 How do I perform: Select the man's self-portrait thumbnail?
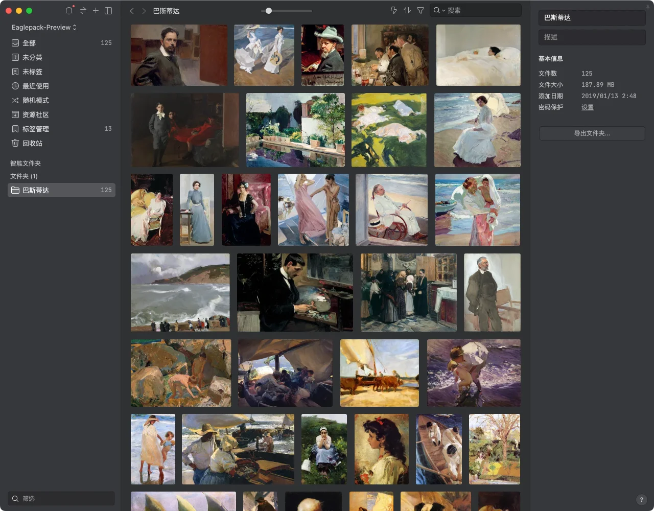click(179, 55)
